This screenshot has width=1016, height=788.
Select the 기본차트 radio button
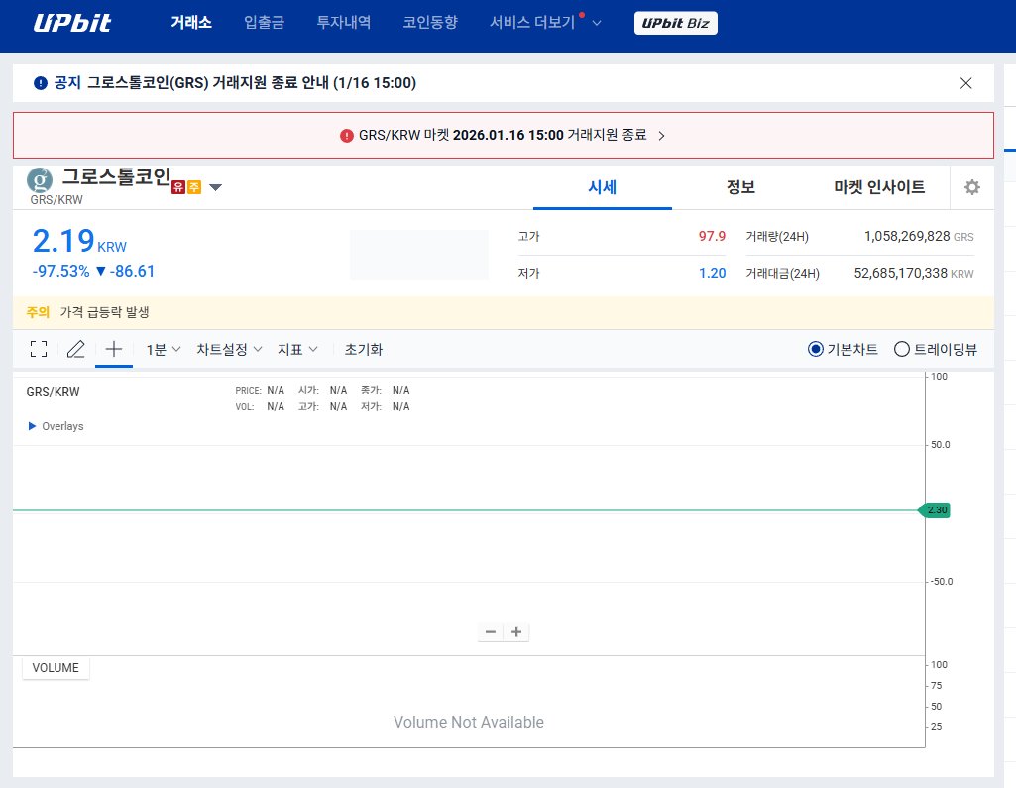[816, 349]
